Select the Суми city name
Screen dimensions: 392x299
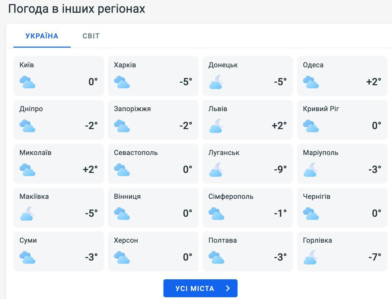(x=28, y=240)
